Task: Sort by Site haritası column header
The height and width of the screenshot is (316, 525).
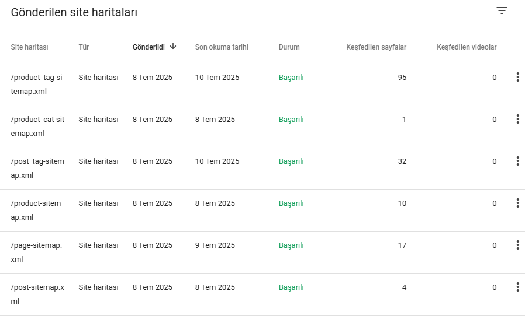Action: click(x=29, y=47)
